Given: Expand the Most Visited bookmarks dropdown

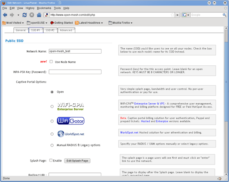Looking at the screenshot, I should point(23,23).
